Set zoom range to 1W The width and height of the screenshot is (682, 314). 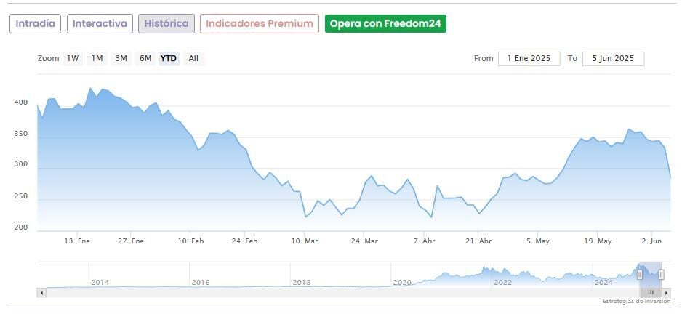coord(73,59)
